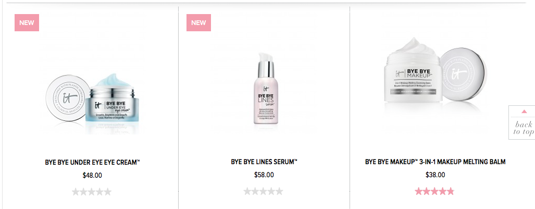
Task: Click the $58.00 serum price
Action: click(264, 176)
